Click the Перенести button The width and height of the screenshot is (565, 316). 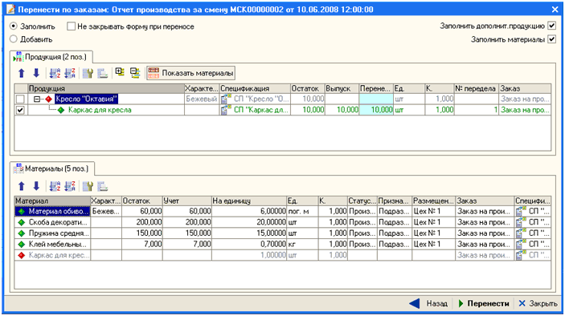(484, 303)
